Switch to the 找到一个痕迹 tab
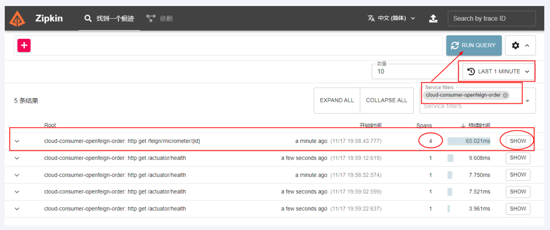Image resolution: width=550 pixels, height=230 pixels. click(109, 18)
